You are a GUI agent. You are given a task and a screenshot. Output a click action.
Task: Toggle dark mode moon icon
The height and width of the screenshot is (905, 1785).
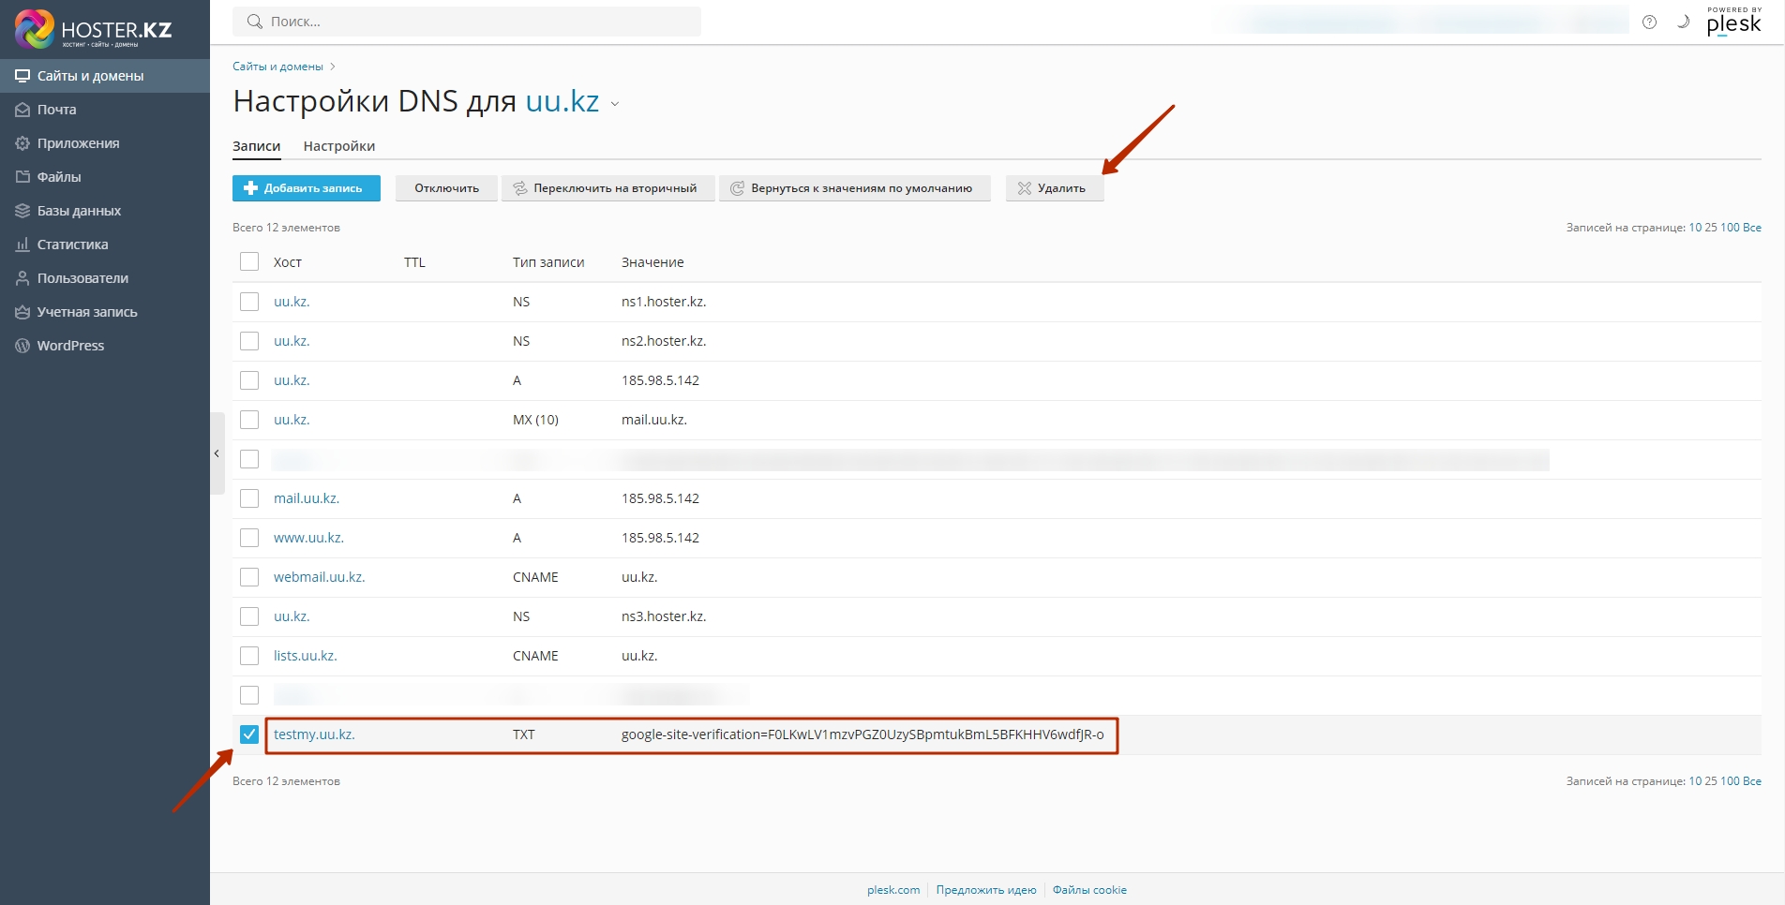[1683, 22]
